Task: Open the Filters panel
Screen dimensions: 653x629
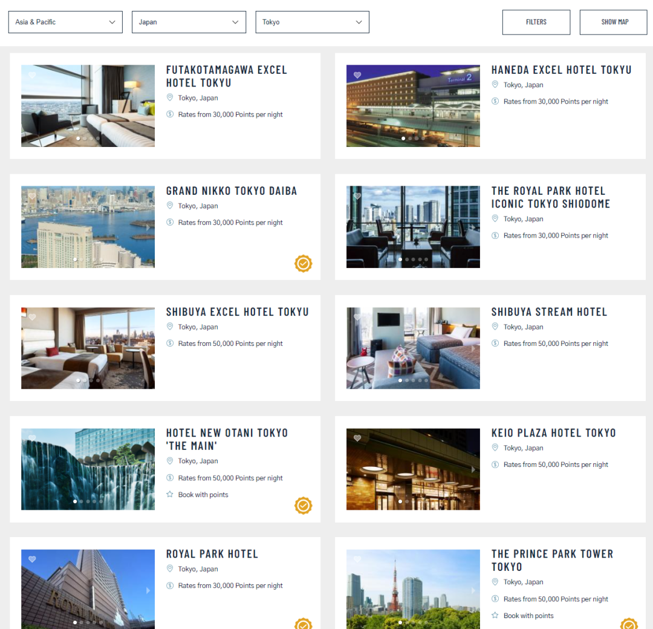Action: click(536, 22)
